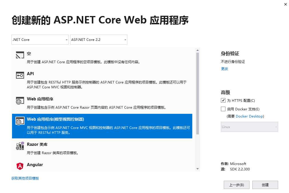The width and height of the screenshot is (289, 193).
Task: Click the empty template description text
Action: tap(84, 62)
